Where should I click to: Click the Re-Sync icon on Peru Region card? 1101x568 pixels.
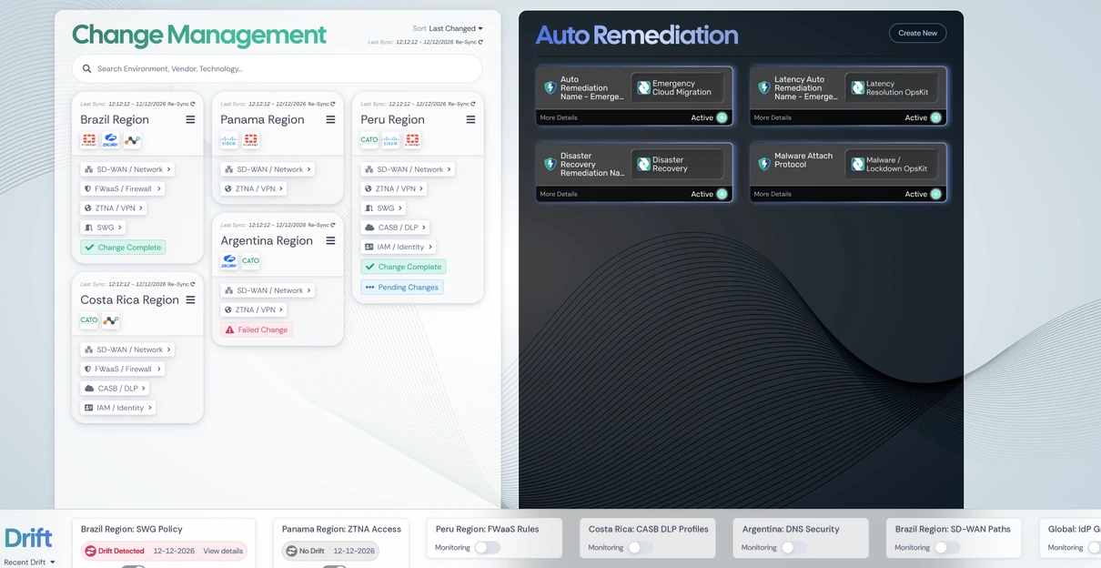473,104
